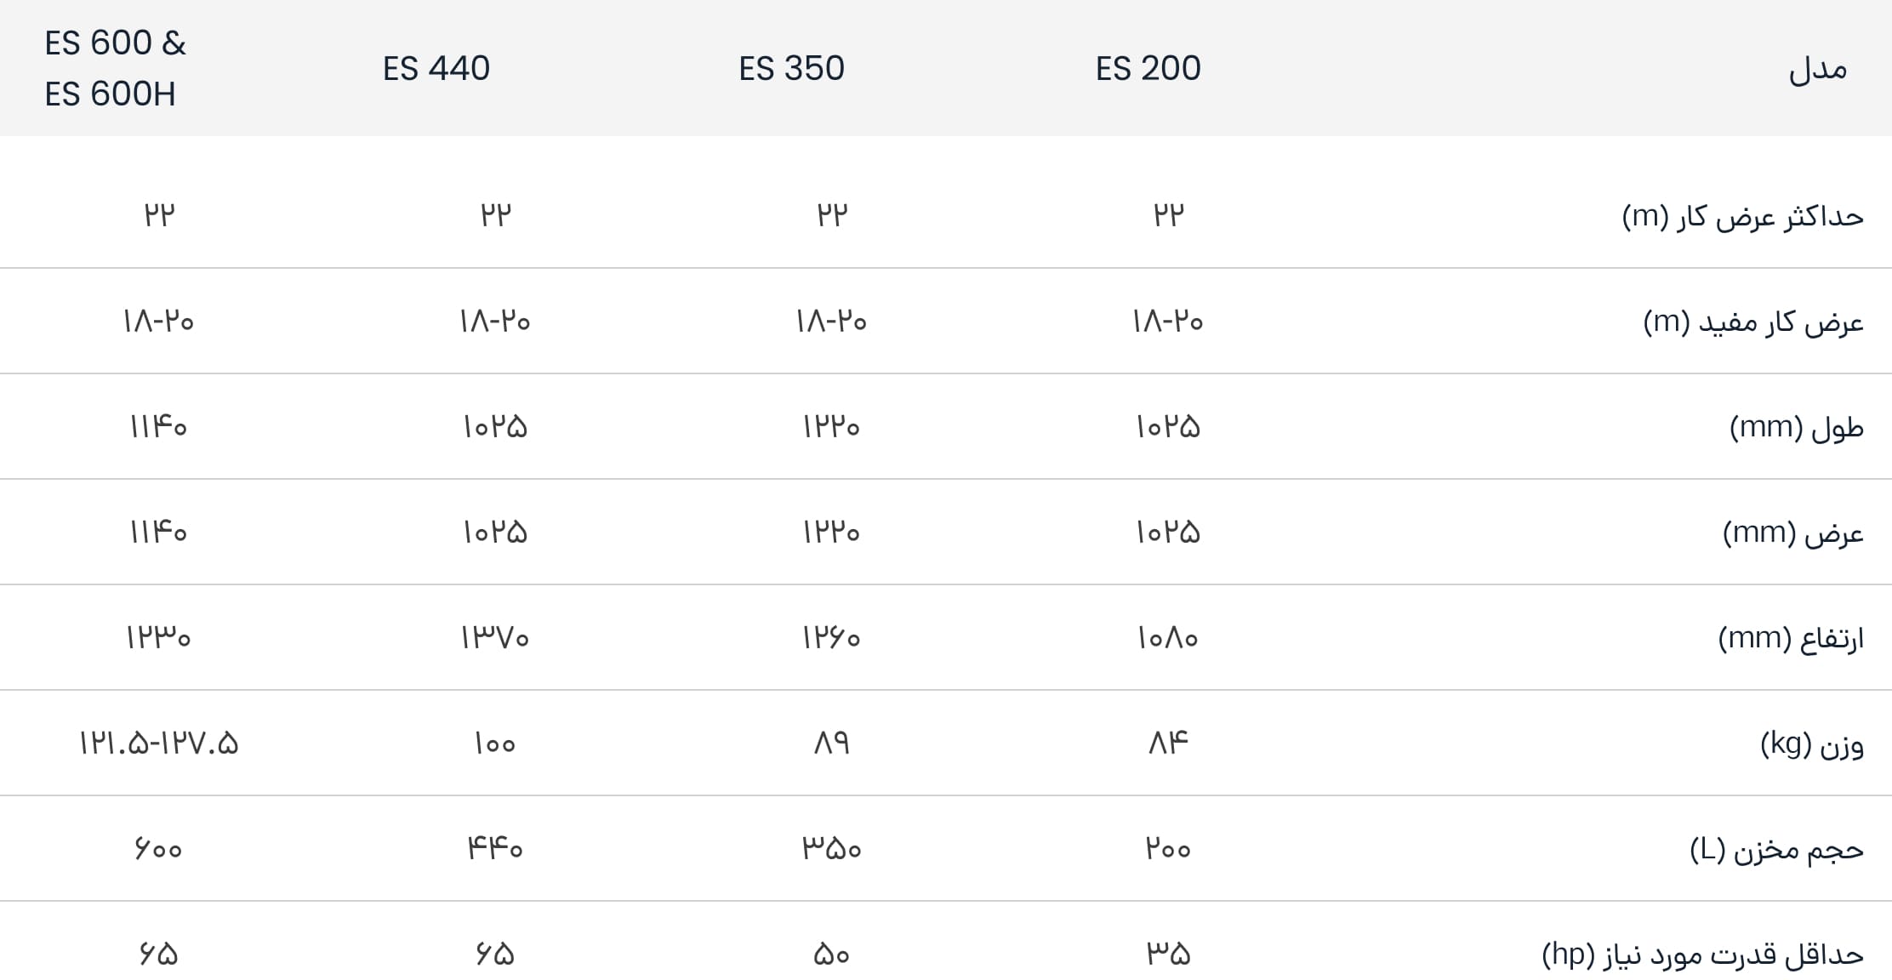Screen dimensions: 1892x980
Task: Click the ES 440 height value ۱۳۷۰
Action: (x=495, y=638)
